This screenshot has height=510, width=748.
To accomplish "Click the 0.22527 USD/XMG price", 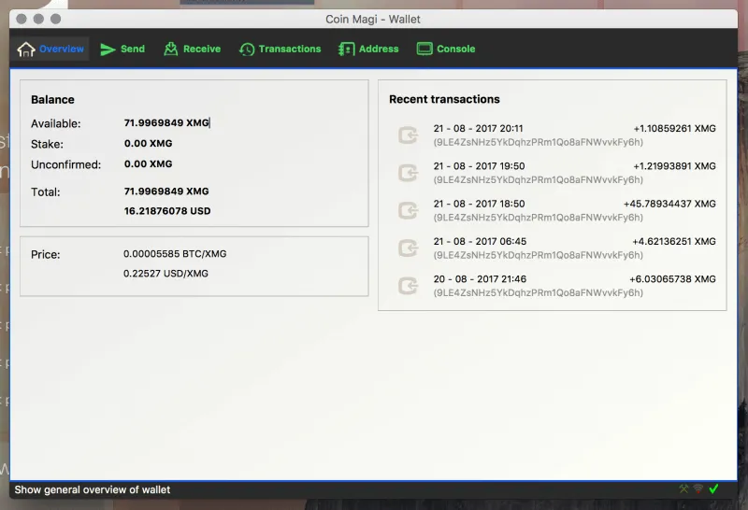I will pyautogui.click(x=165, y=273).
